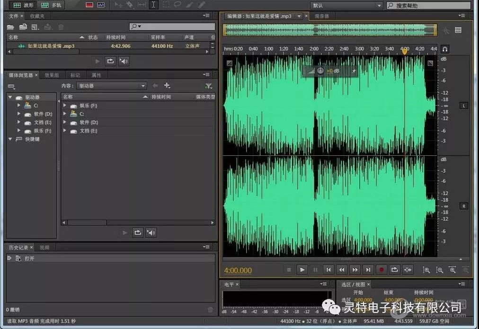Select the Move tool in top toolbar
Image resolution: width=479 pixels, height=329 pixels.
[x=118, y=5]
